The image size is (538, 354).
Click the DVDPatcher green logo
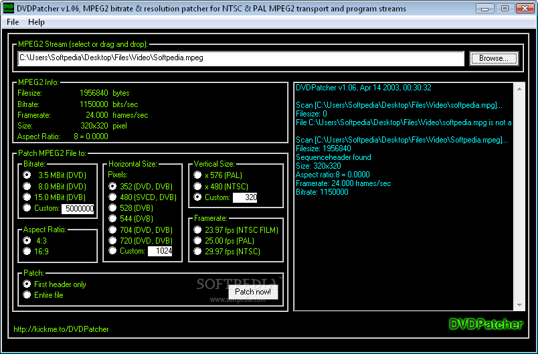(486, 324)
